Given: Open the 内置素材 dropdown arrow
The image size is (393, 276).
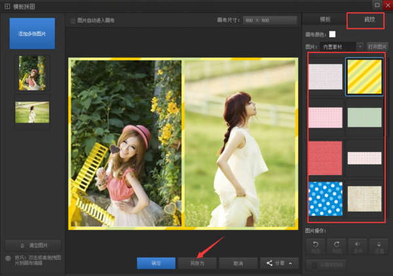Looking at the screenshot, I should click(x=360, y=47).
